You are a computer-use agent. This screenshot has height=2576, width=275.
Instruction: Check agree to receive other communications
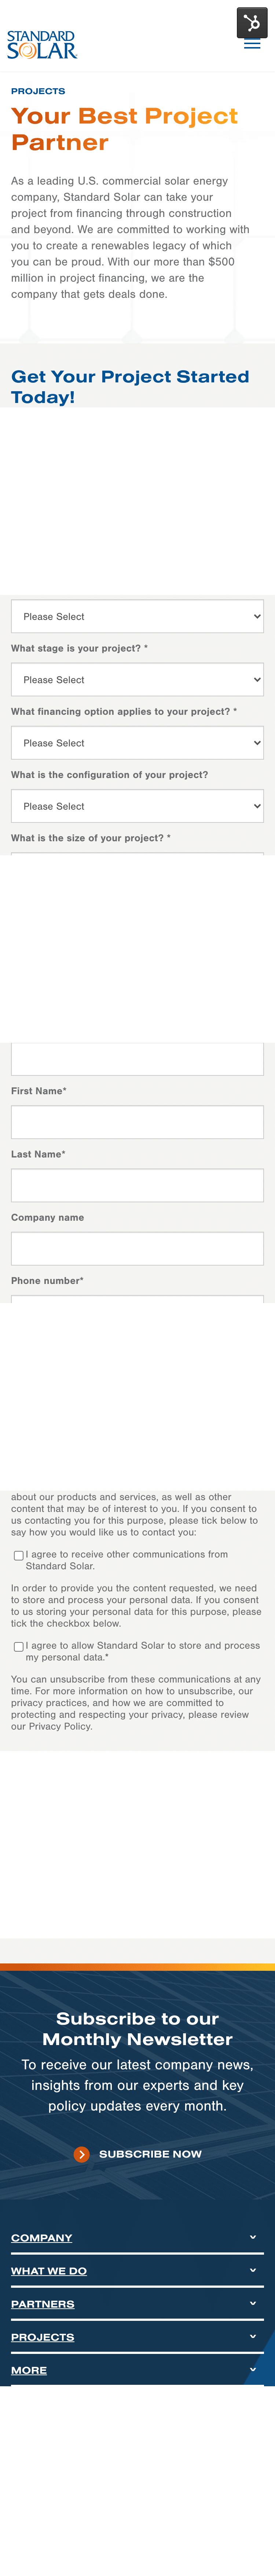click(18, 1555)
